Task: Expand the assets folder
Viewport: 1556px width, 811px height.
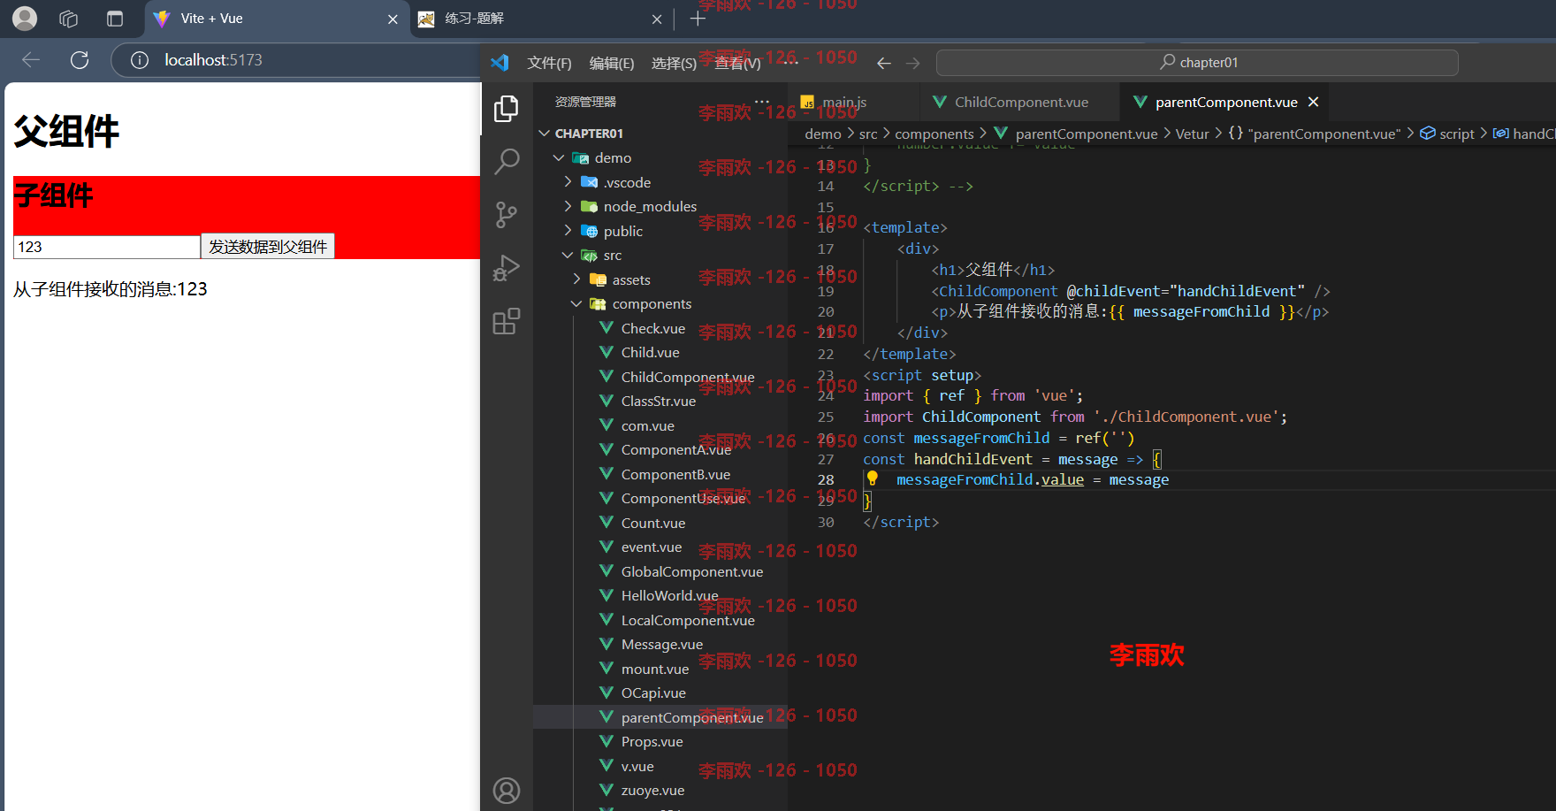Action: click(x=576, y=279)
